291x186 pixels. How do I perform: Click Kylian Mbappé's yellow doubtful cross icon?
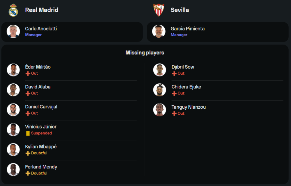coord(28,153)
